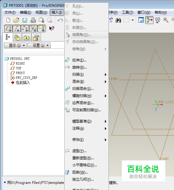The height and width of the screenshot is (190, 174).
Task: Save the model with the floppy icon
Action: pyautogui.click(x=25, y=20)
